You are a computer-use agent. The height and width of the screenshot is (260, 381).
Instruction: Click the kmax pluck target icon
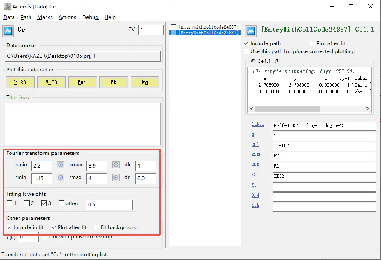(x=115, y=165)
